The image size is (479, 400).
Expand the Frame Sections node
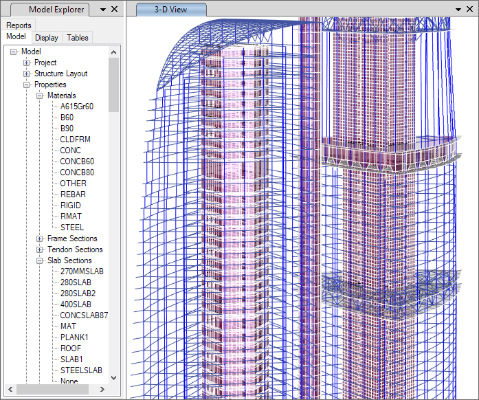click(x=40, y=238)
